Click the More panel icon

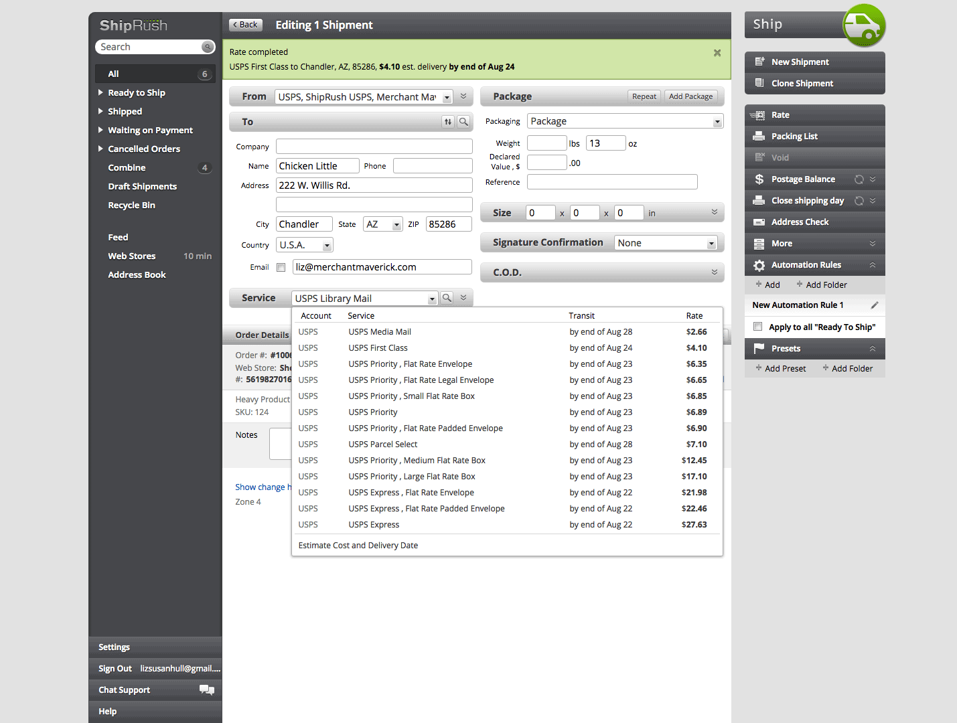759,244
